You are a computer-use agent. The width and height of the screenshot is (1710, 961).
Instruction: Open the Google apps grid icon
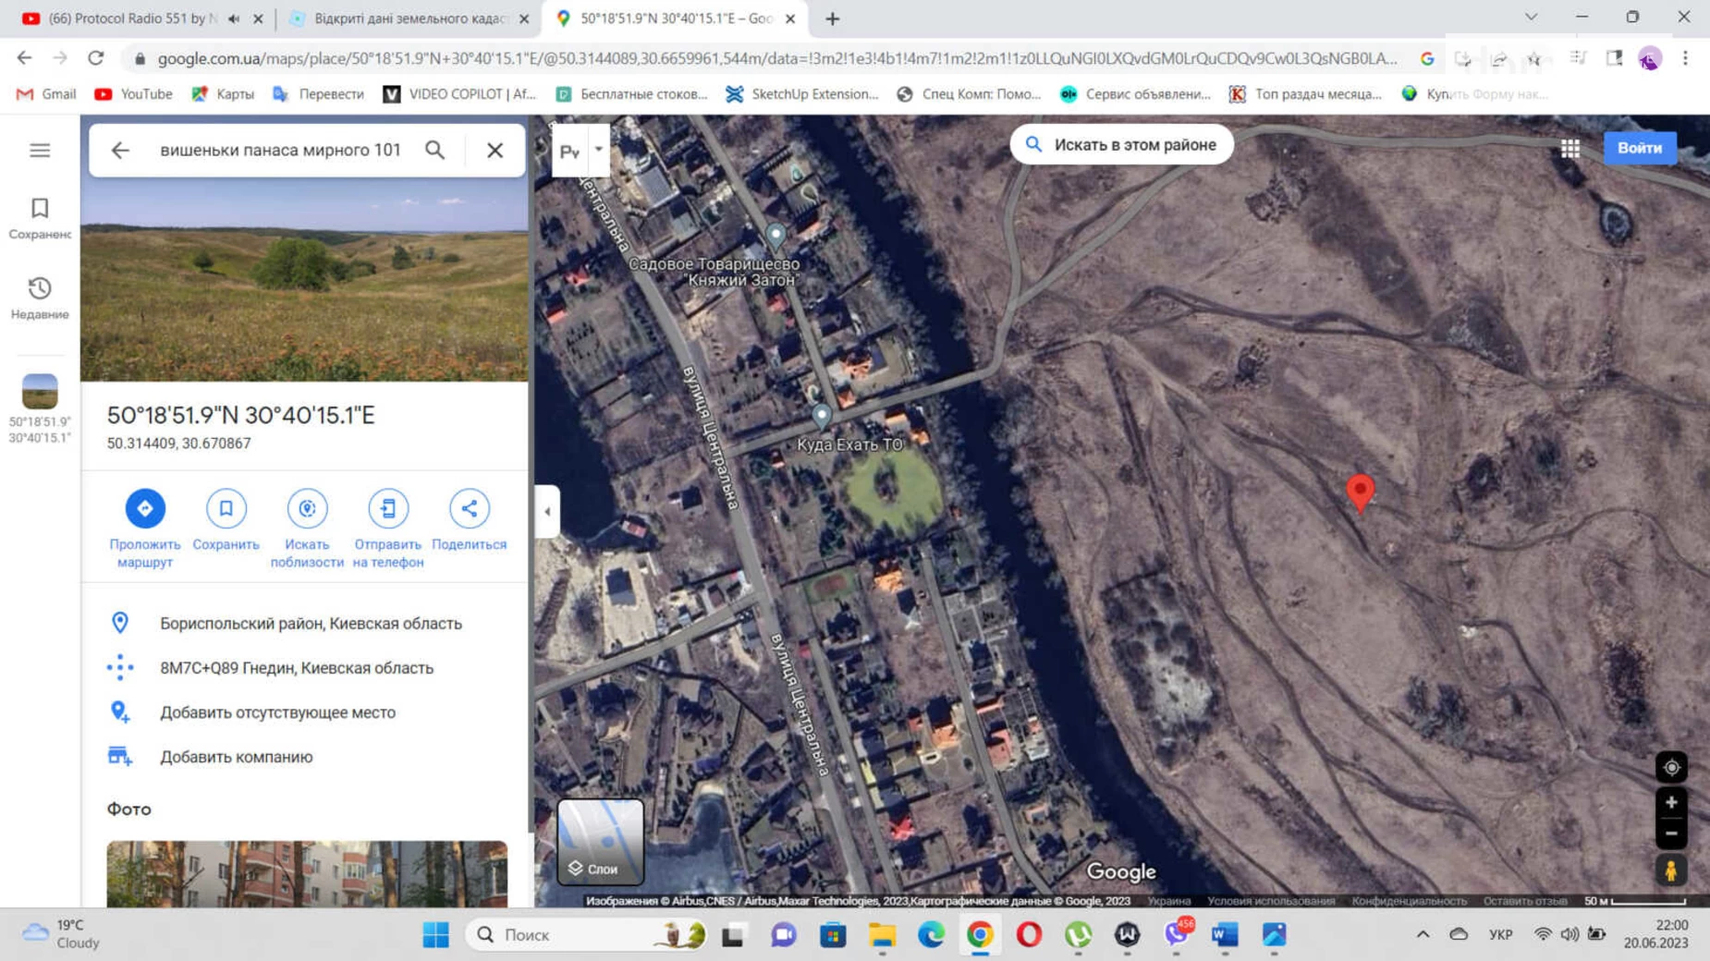pos(1570,148)
